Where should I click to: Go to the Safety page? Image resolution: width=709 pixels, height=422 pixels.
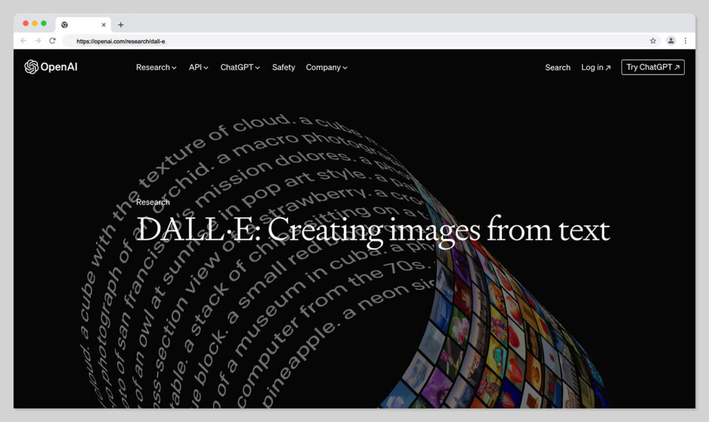(x=283, y=67)
